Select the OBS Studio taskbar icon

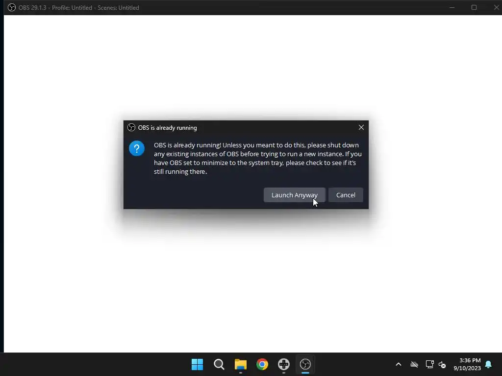(x=305, y=364)
